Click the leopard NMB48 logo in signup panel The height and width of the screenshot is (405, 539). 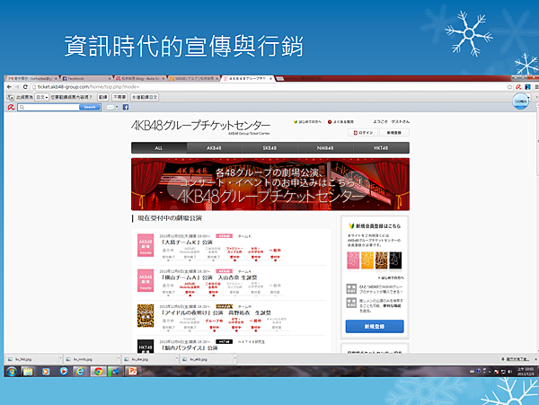381,260
